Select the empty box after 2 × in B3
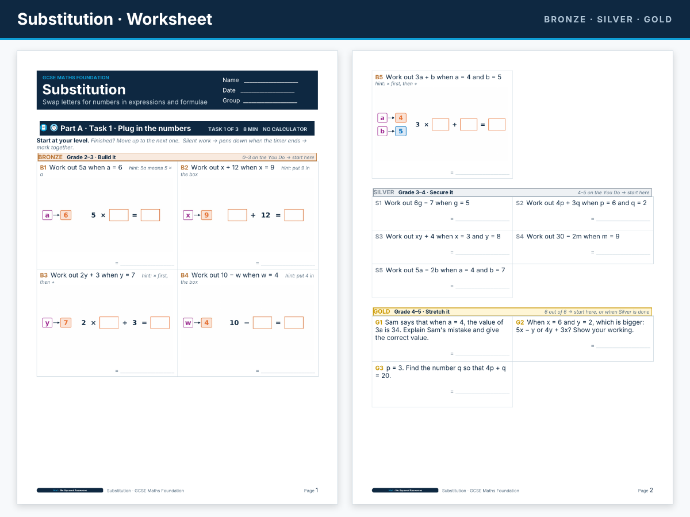Image resolution: width=690 pixels, height=517 pixels. (109, 322)
